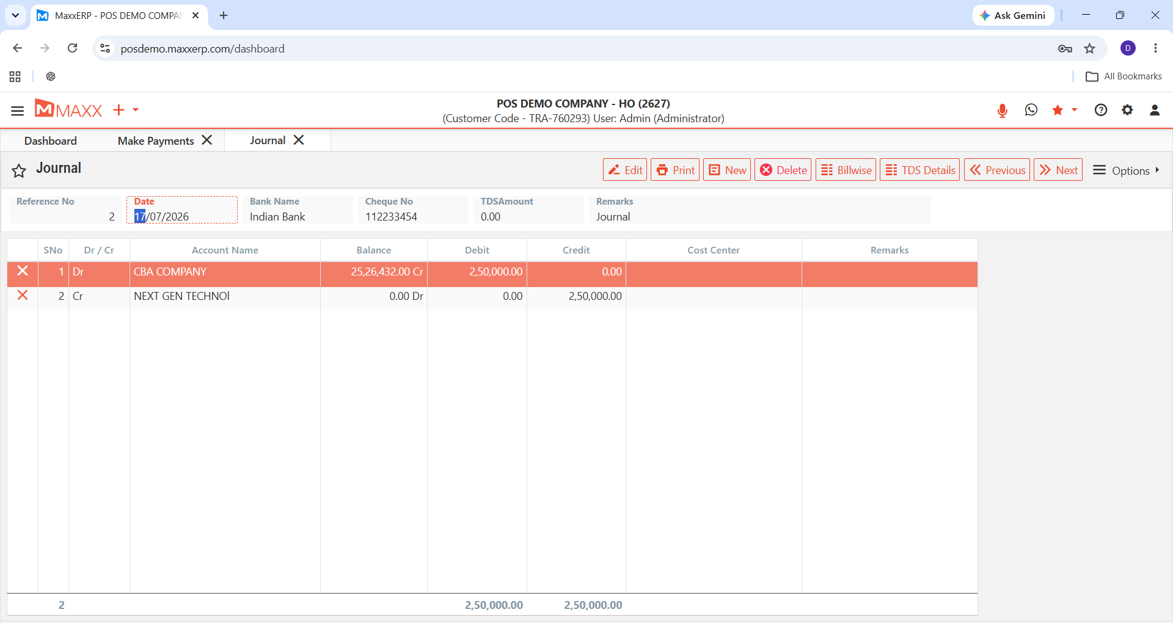Click the MAXX logo
Viewport: 1173px width, 623px height.
click(x=68, y=109)
